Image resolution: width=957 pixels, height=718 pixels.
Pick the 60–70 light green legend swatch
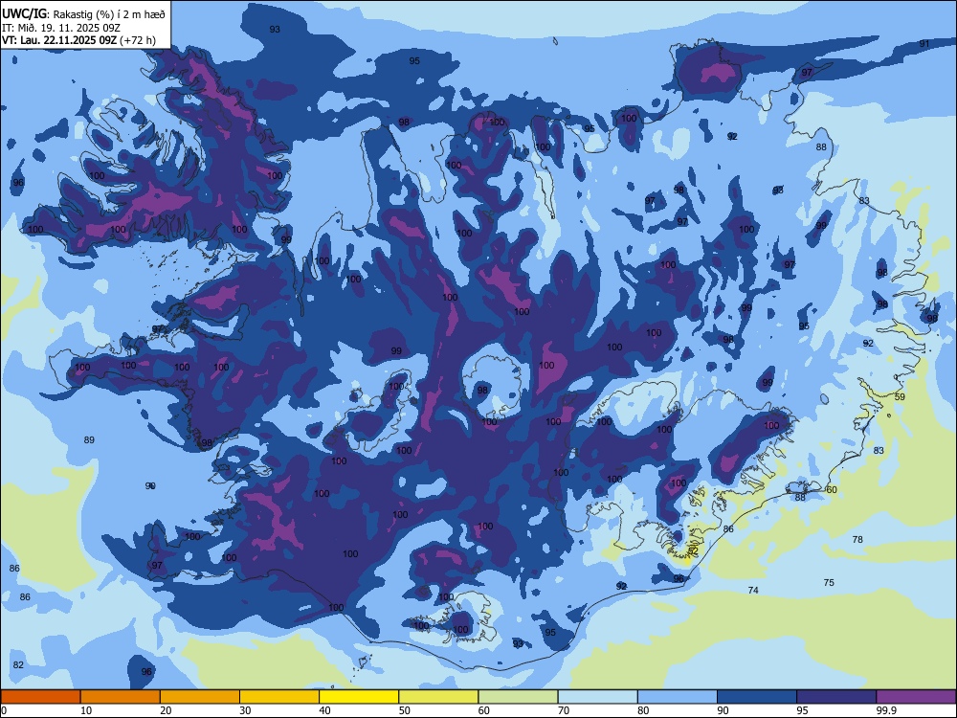click(518, 697)
